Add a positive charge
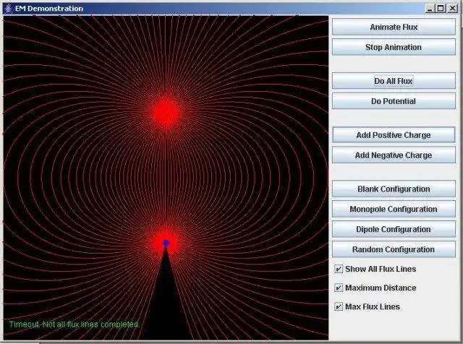Image resolution: width=463 pixels, height=344 pixels. point(394,135)
